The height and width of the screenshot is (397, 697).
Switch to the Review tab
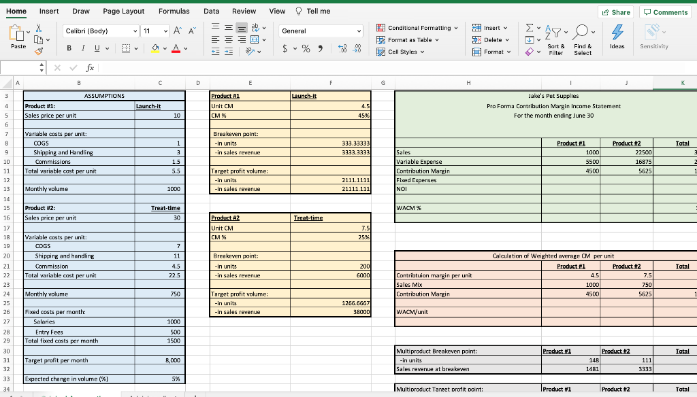pos(244,11)
